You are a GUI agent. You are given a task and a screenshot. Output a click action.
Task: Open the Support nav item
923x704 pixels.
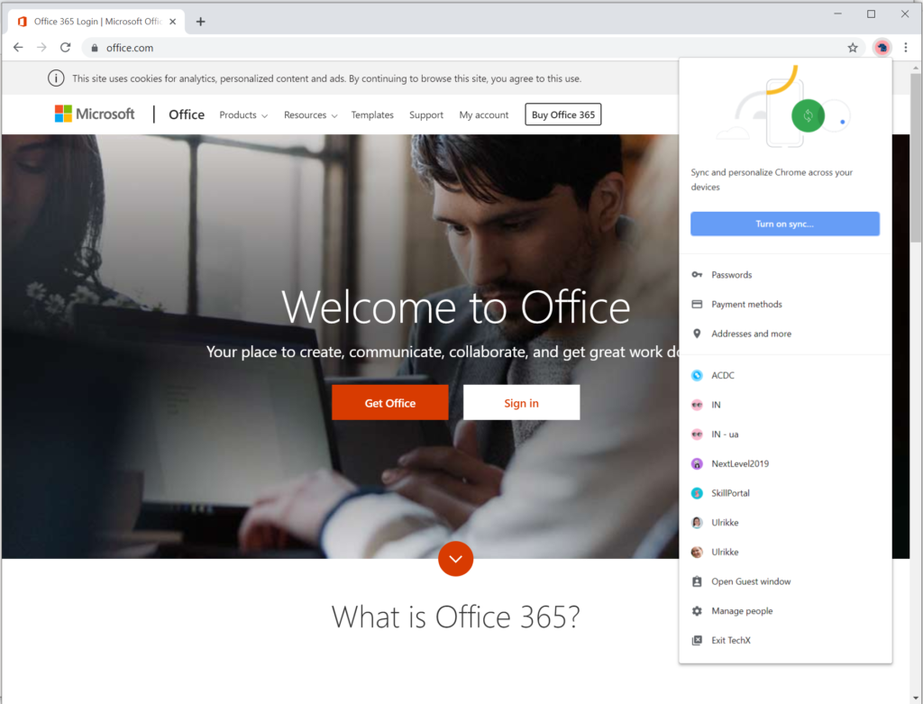pyautogui.click(x=426, y=114)
